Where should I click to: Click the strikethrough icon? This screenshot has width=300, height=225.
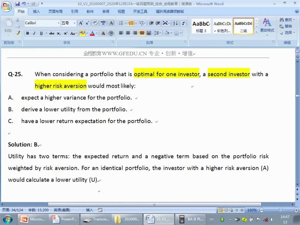52,33
